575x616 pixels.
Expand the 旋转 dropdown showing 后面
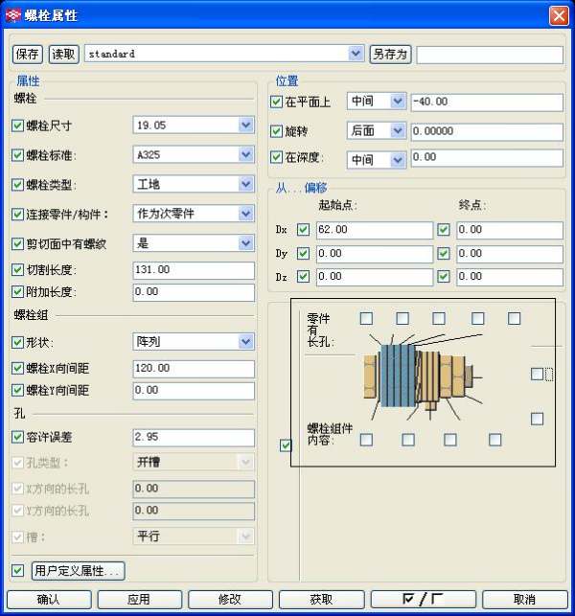tap(398, 130)
